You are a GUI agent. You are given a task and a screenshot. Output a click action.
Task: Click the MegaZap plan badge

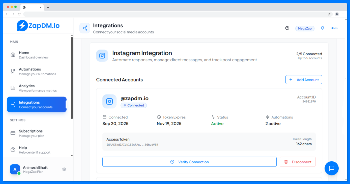point(305,28)
